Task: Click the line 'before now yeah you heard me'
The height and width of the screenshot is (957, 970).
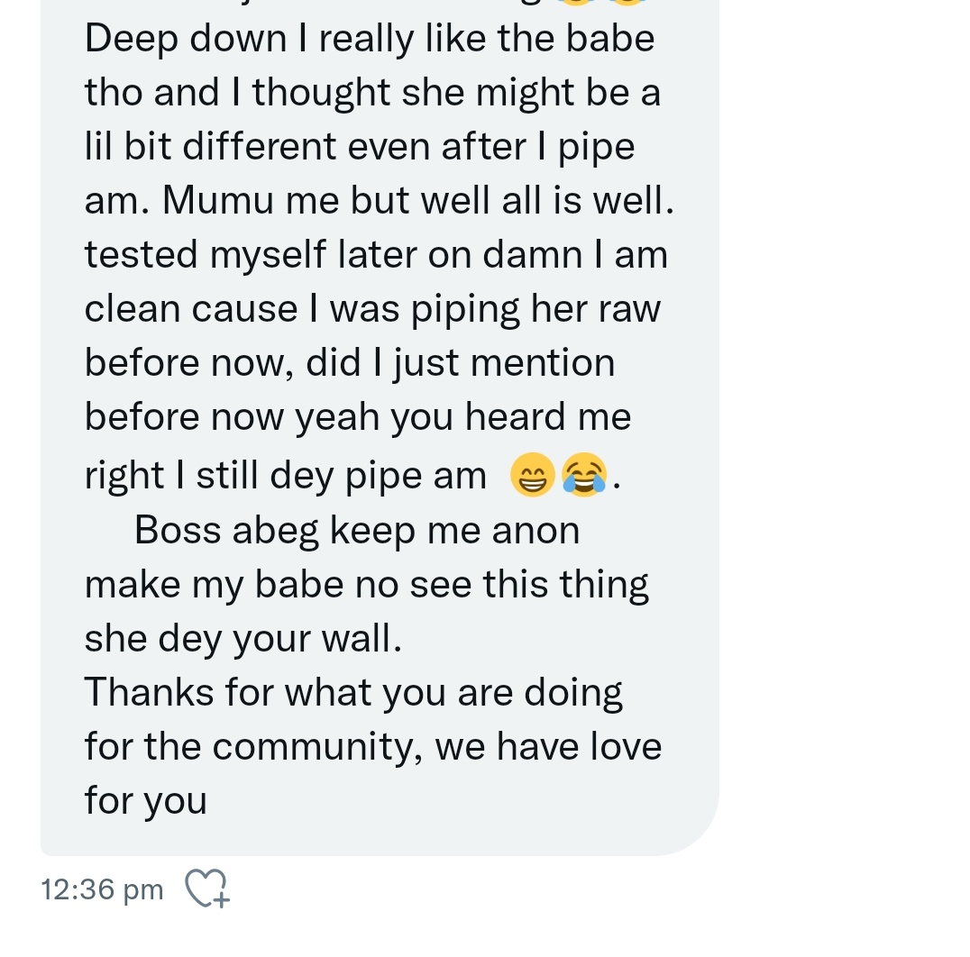Action: tap(358, 416)
